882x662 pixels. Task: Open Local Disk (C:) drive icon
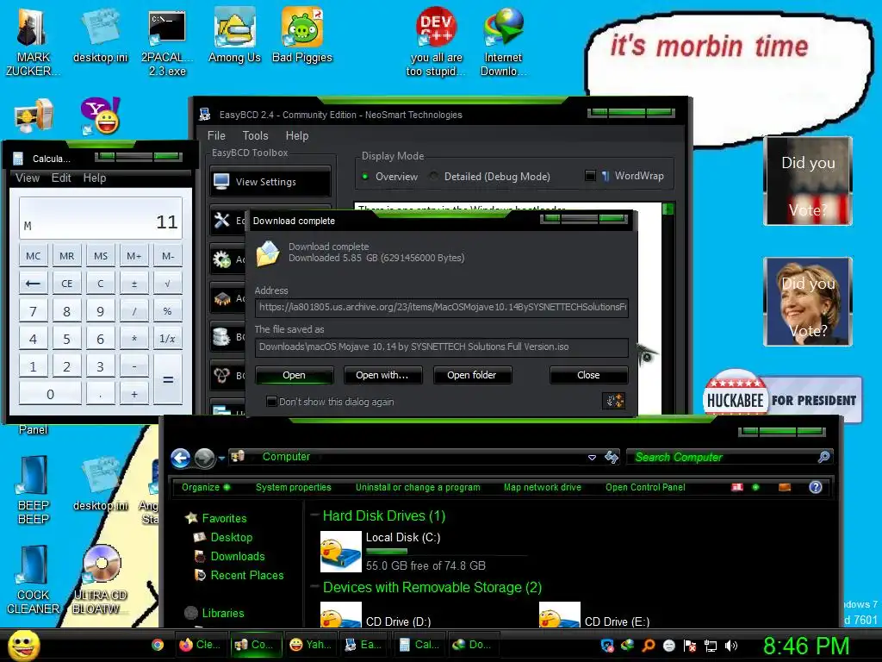pos(341,552)
